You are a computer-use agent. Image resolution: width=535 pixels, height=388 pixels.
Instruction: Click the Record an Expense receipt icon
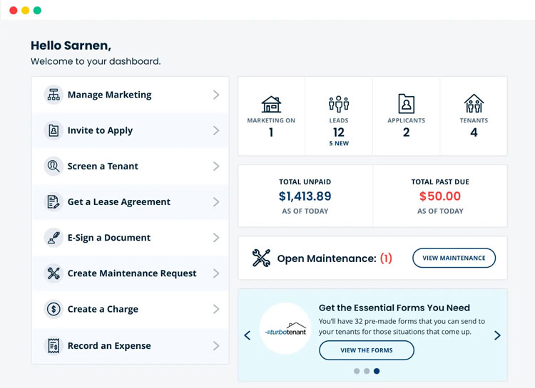(53, 345)
